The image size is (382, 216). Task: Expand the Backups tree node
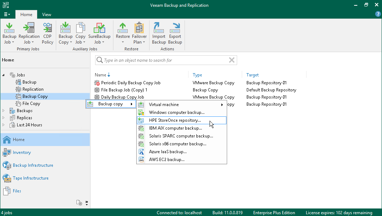(x=4, y=111)
